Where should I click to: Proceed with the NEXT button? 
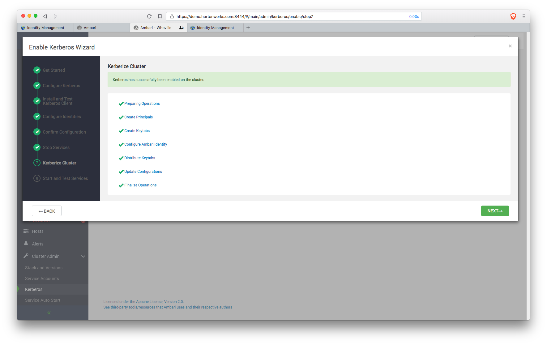(495, 211)
